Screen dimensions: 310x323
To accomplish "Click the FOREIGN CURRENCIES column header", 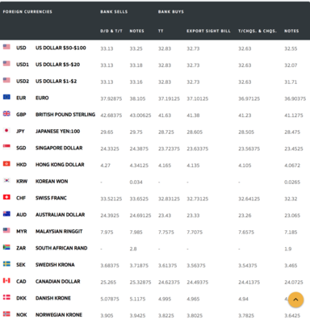I will pos(27,11).
